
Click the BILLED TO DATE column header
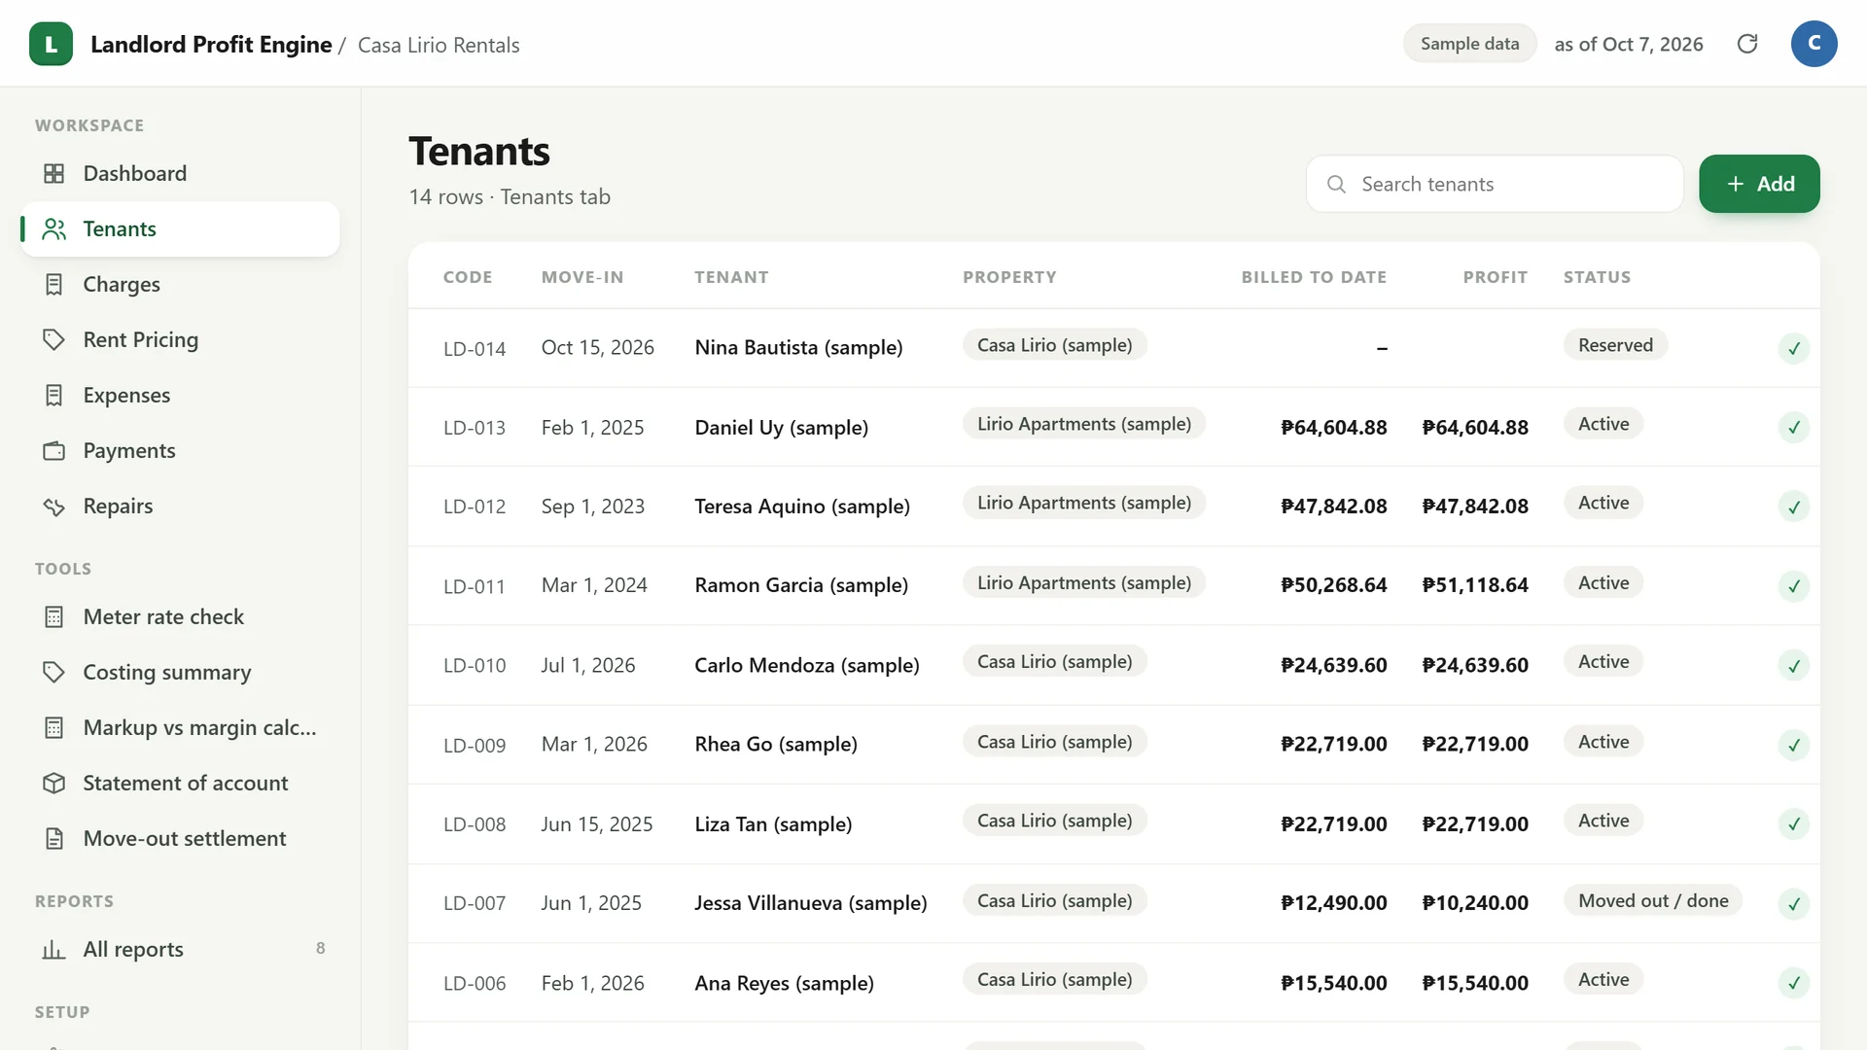pos(1314,277)
